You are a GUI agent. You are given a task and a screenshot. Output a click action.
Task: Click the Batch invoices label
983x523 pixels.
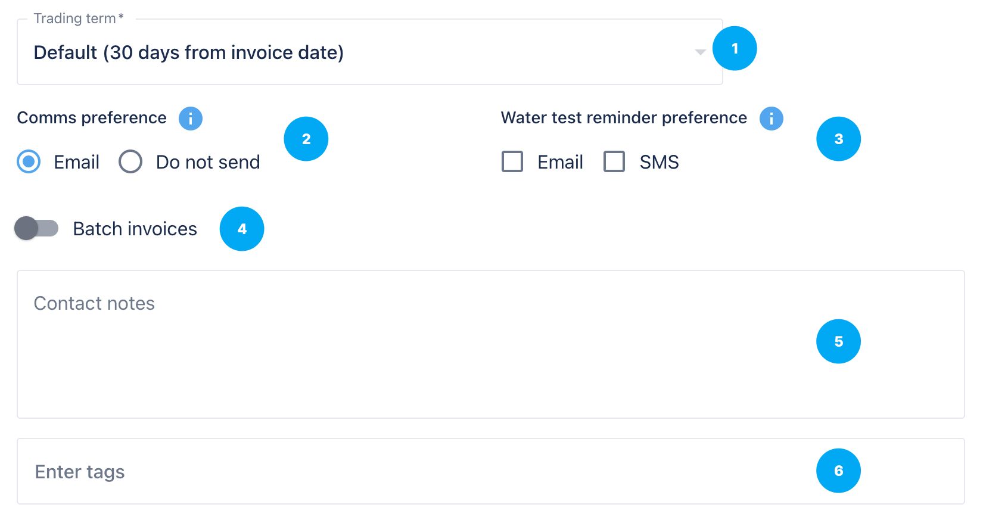tap(135, 229)
